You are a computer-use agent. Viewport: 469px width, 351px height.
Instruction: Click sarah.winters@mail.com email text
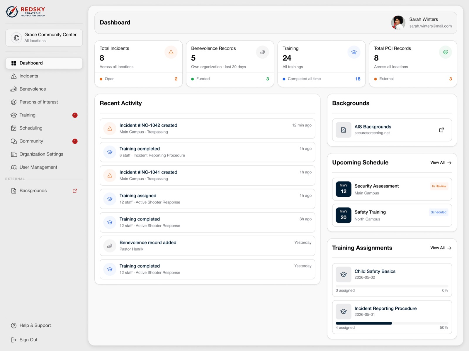430,26
